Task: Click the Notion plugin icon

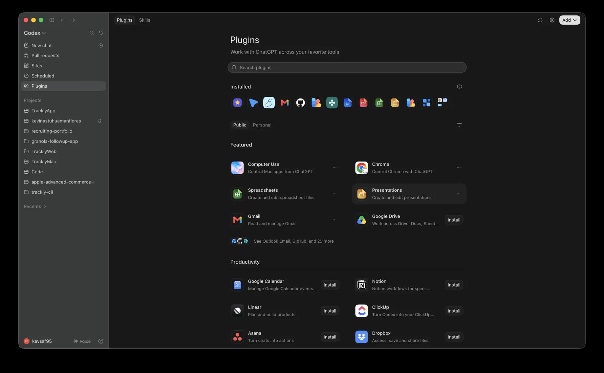Action: 361,285
